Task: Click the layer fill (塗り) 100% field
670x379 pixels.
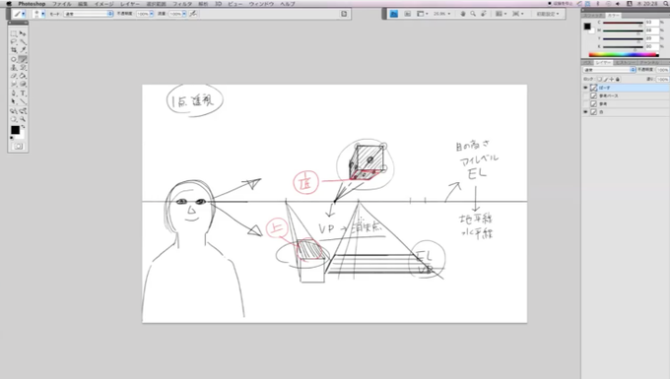Action: (662, 79)
